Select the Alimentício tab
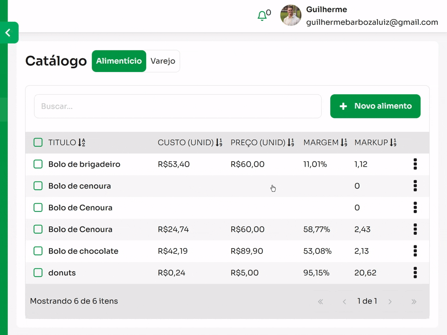 tap(119, 61)
